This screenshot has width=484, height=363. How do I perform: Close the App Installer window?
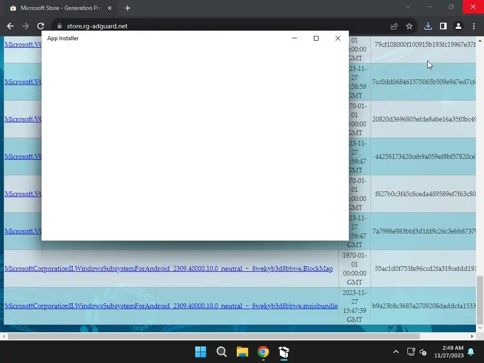click(x=337, y=38)
